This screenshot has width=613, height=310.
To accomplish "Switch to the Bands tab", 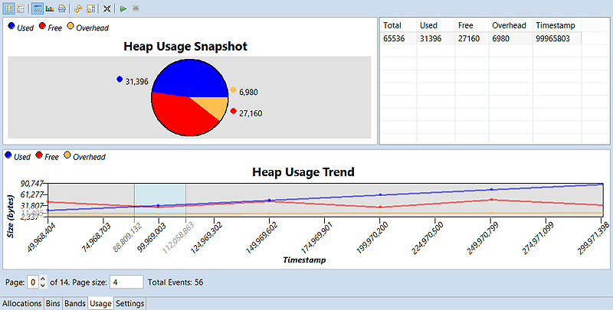I will [x=75, y=304].
